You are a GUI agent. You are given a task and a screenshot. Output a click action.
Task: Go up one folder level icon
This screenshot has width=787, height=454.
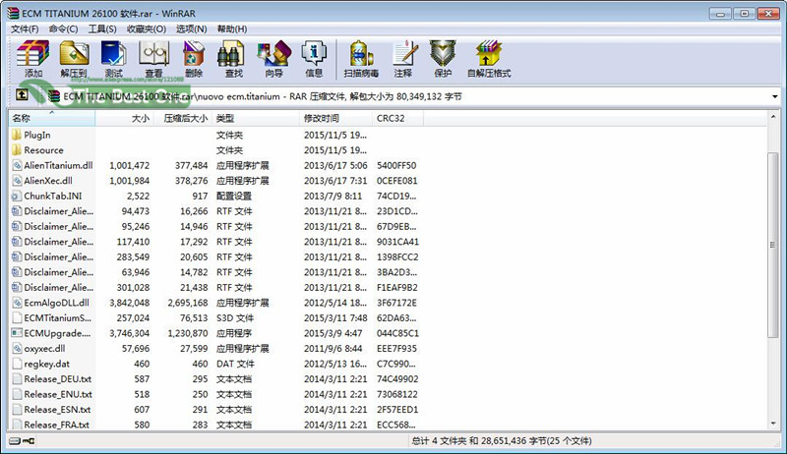coord(22,96)
